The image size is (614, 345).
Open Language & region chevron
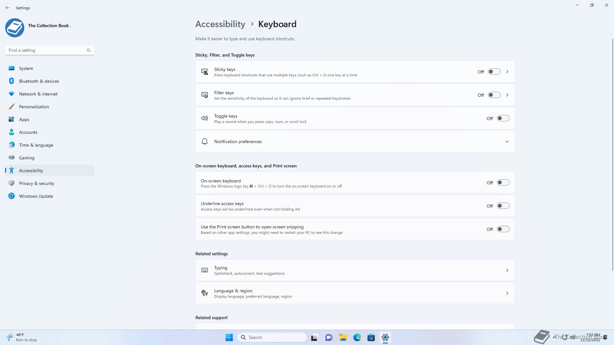coord(507,293)
